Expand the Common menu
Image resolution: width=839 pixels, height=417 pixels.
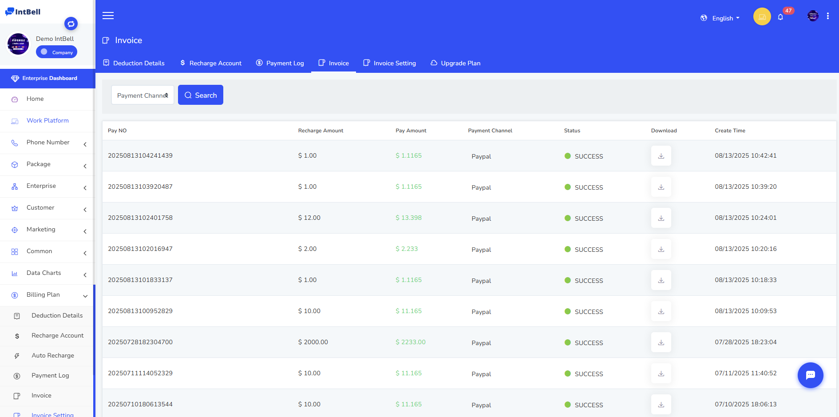coord(47,251)
